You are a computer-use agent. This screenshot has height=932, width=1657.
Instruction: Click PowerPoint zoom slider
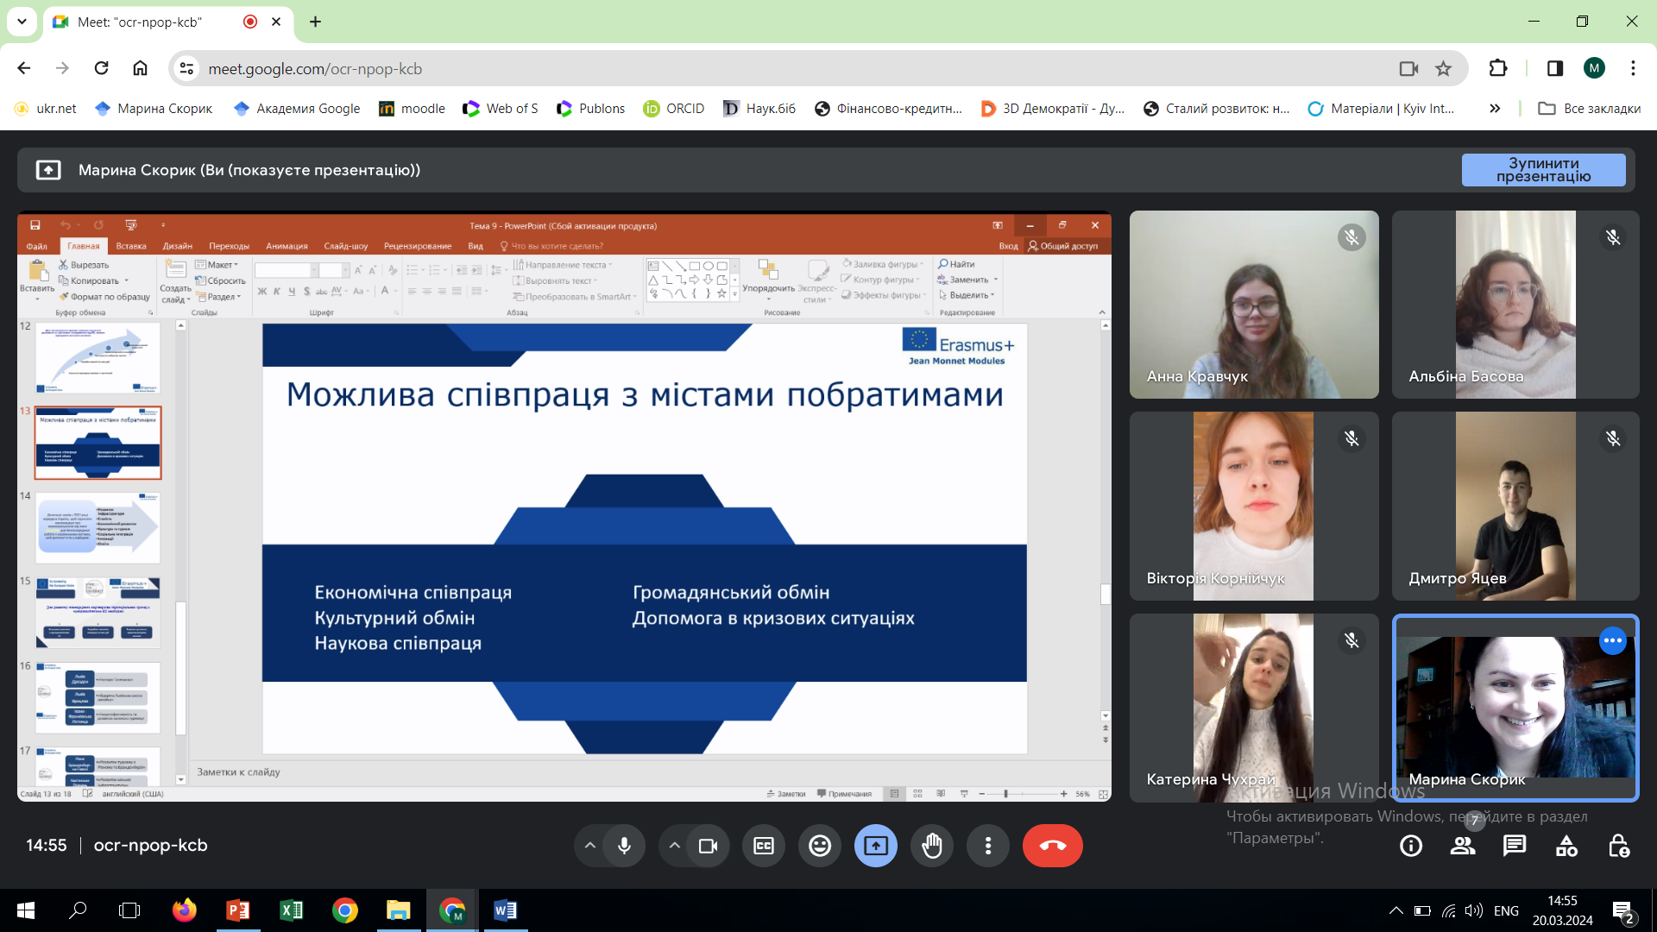point(1022,794)
